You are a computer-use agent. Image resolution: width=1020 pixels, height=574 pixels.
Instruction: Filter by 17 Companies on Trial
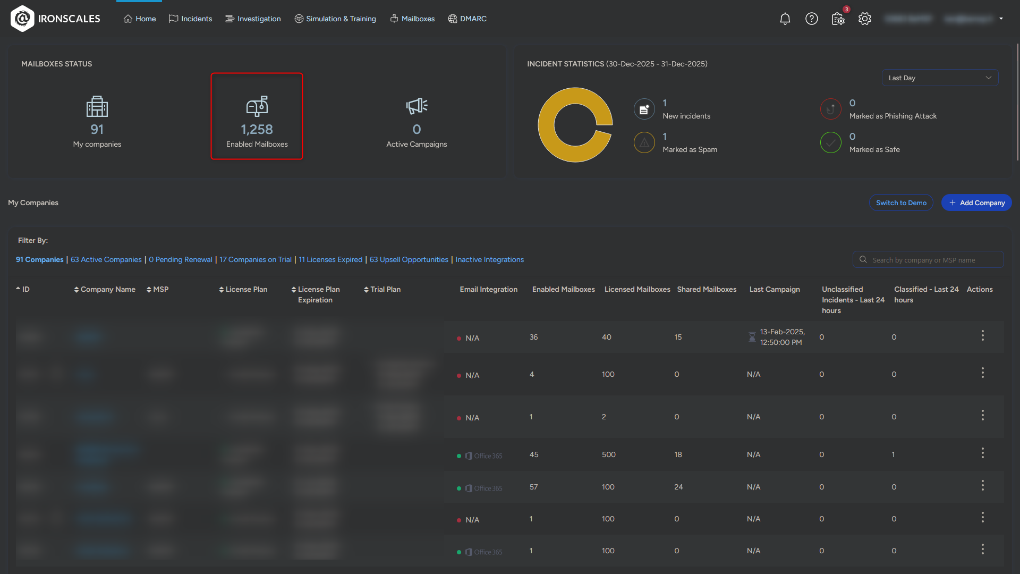point(256,260)
